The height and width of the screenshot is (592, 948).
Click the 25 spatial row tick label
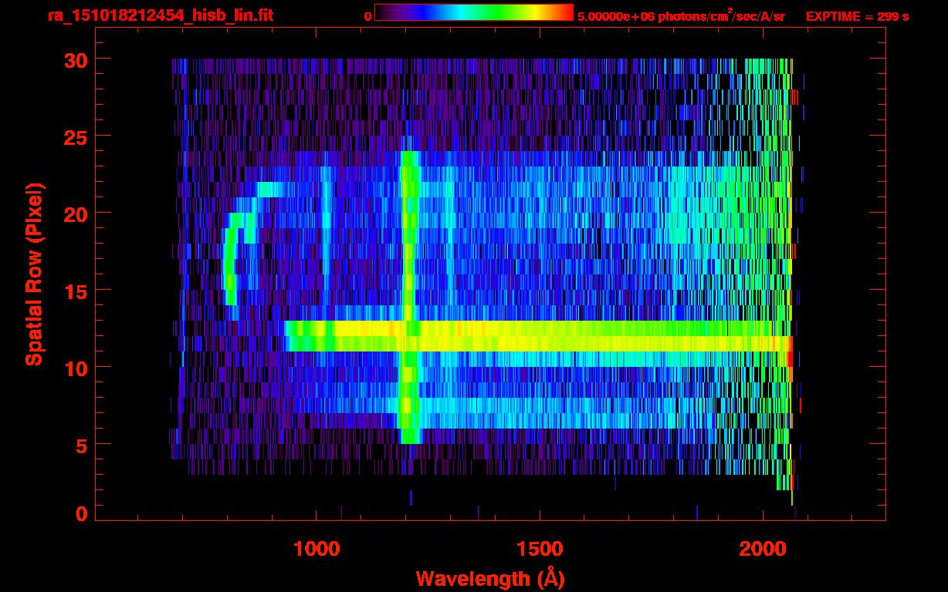(x=76, y=136)
